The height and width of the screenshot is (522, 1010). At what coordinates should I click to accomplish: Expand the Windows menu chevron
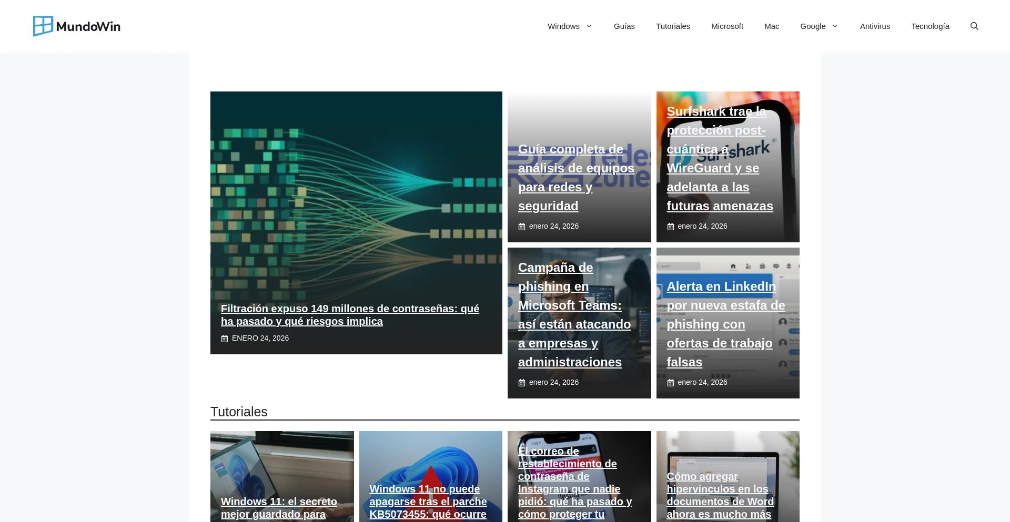[589, 26]
